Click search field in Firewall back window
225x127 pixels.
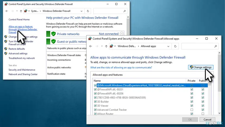[110, 11]
